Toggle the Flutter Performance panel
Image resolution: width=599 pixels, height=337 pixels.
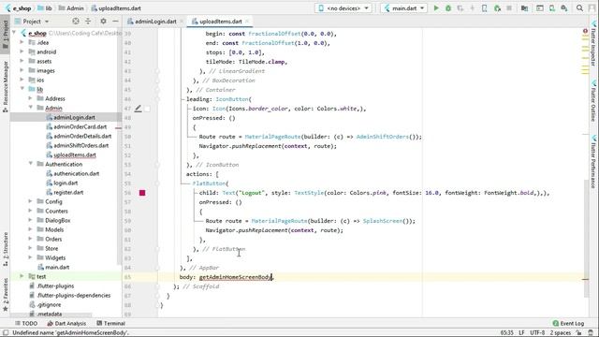pyautogui.click(x=593, y=162)
